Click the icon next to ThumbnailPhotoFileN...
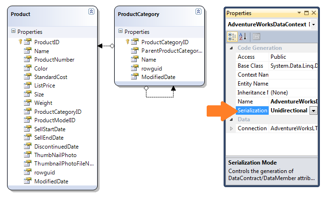The width and height of the screenshot is (326, 197). pyautogui.click(x=28, y=164)
